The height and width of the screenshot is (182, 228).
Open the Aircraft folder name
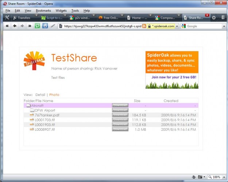click(37, 106)
